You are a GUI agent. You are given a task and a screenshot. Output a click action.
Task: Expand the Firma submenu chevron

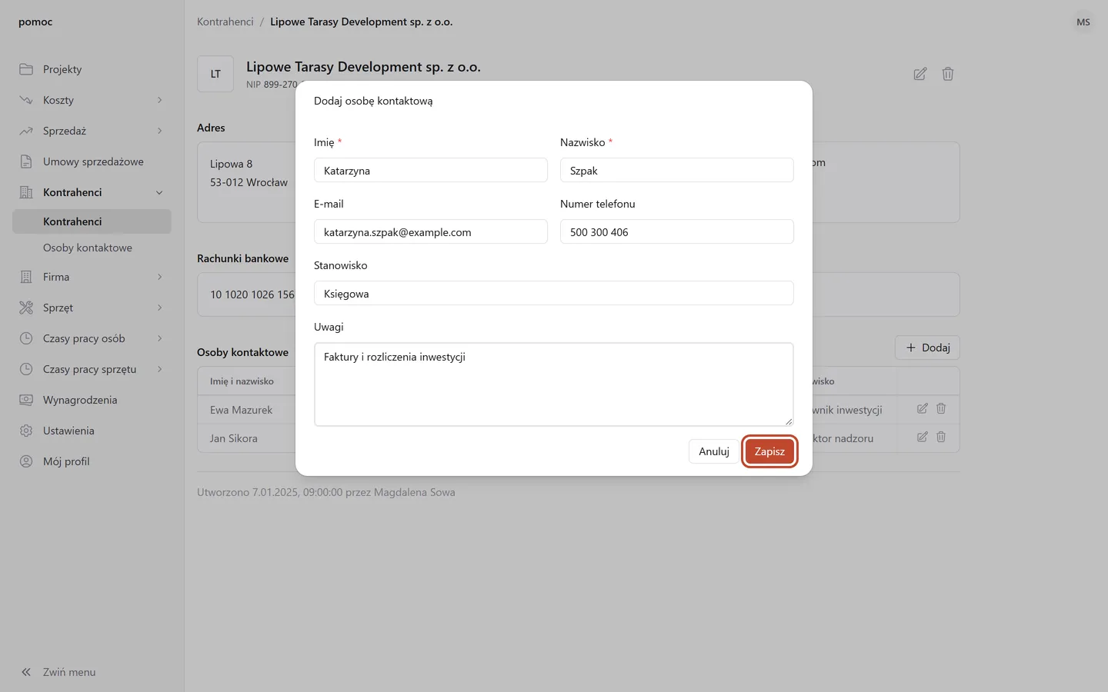click(160, 277)
